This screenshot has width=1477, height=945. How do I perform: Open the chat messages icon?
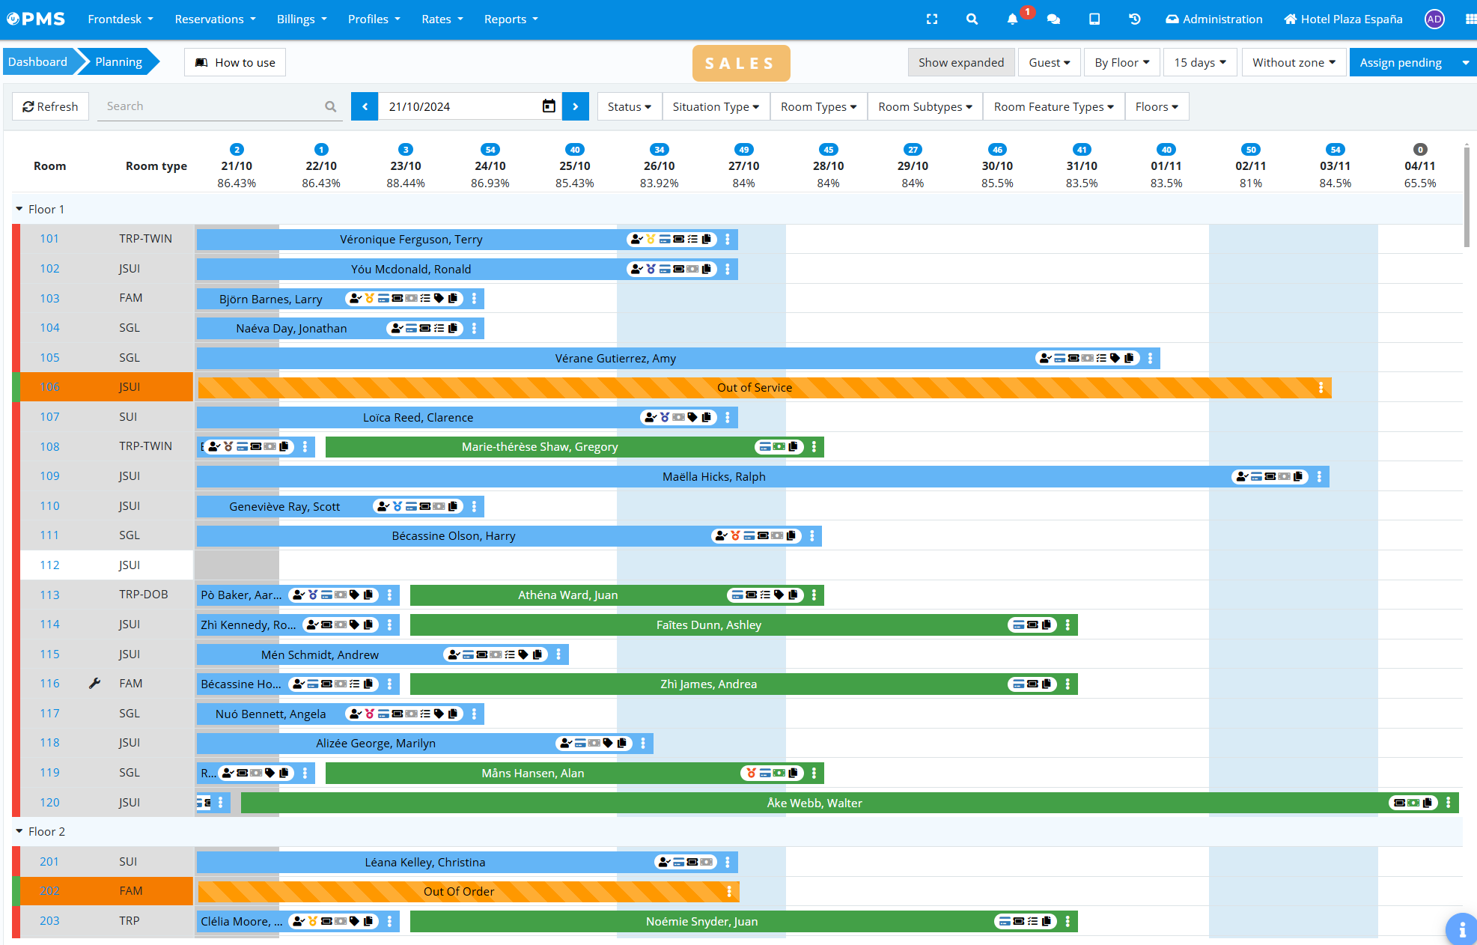1053,19
